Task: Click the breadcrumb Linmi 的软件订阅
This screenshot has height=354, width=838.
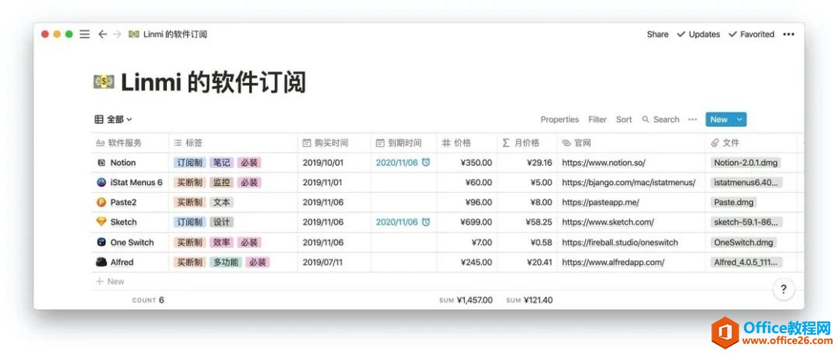Action: pos(168,34)
